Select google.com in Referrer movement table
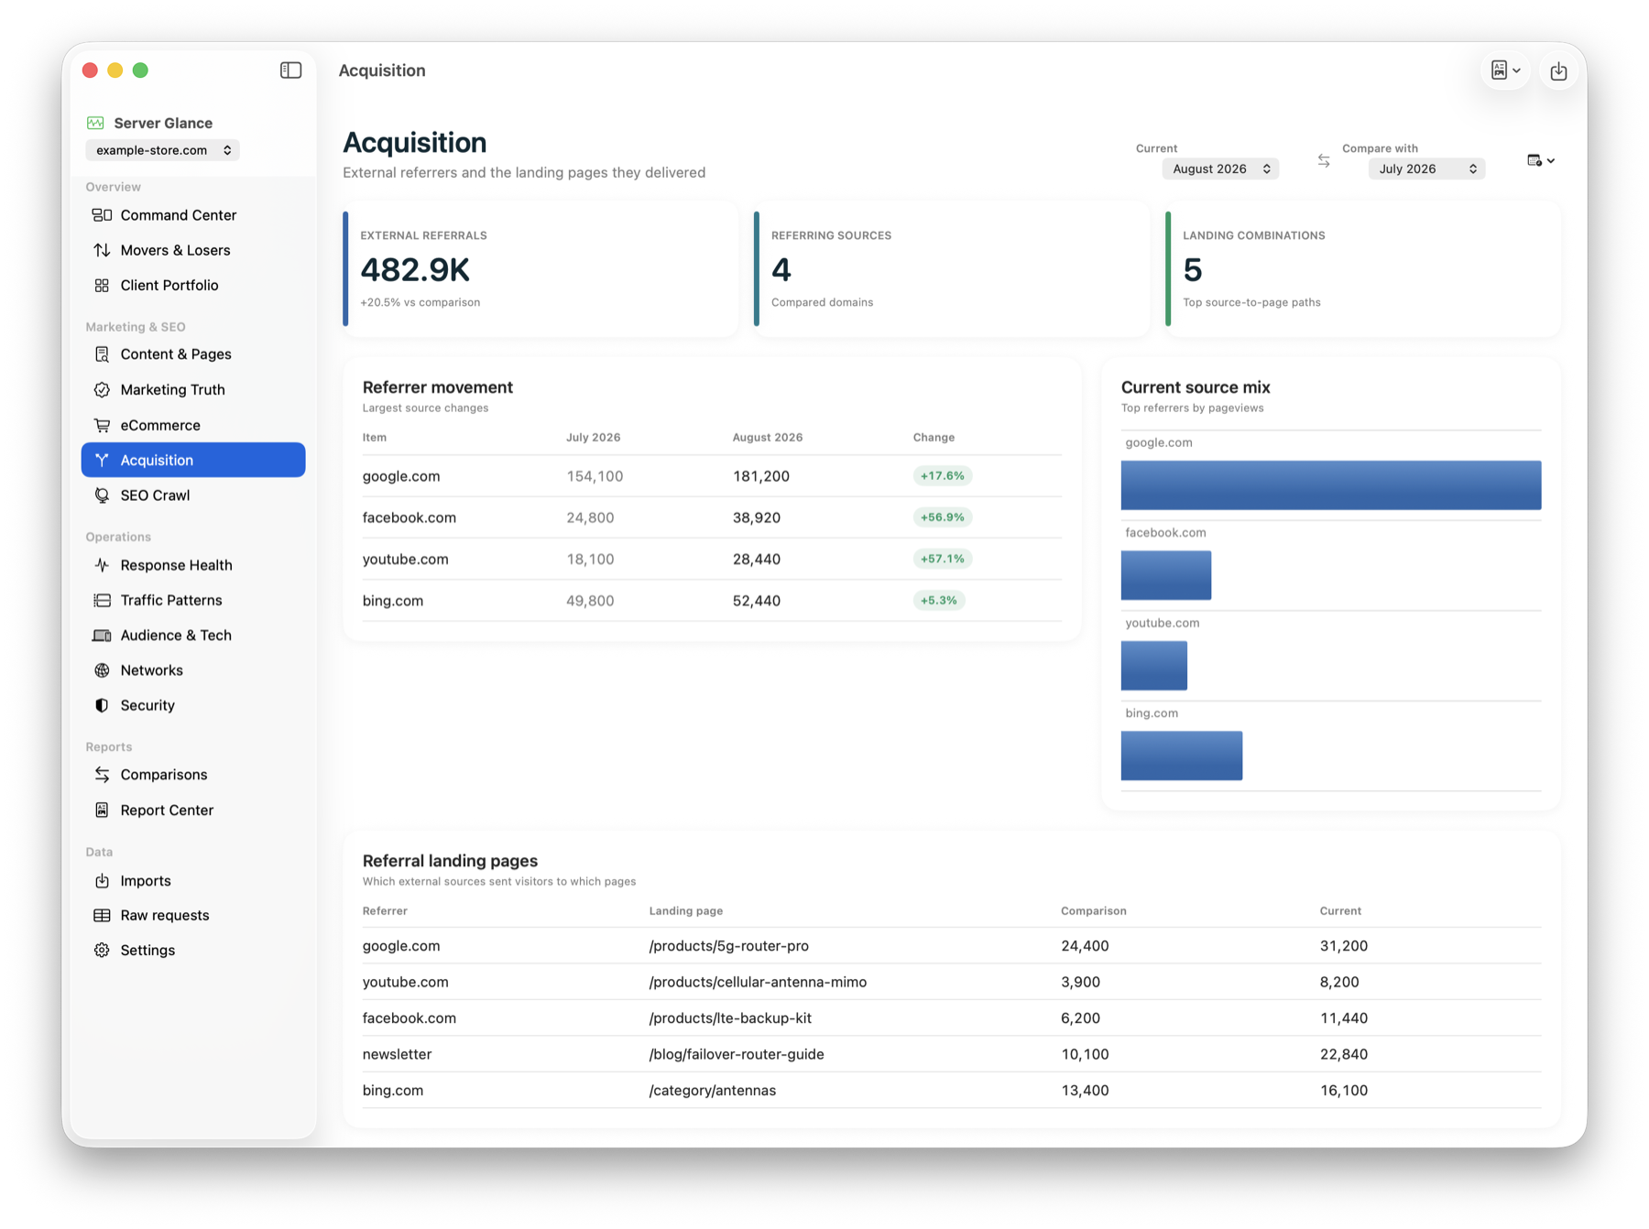1649x1229 pixels. [x=401, y=476]
